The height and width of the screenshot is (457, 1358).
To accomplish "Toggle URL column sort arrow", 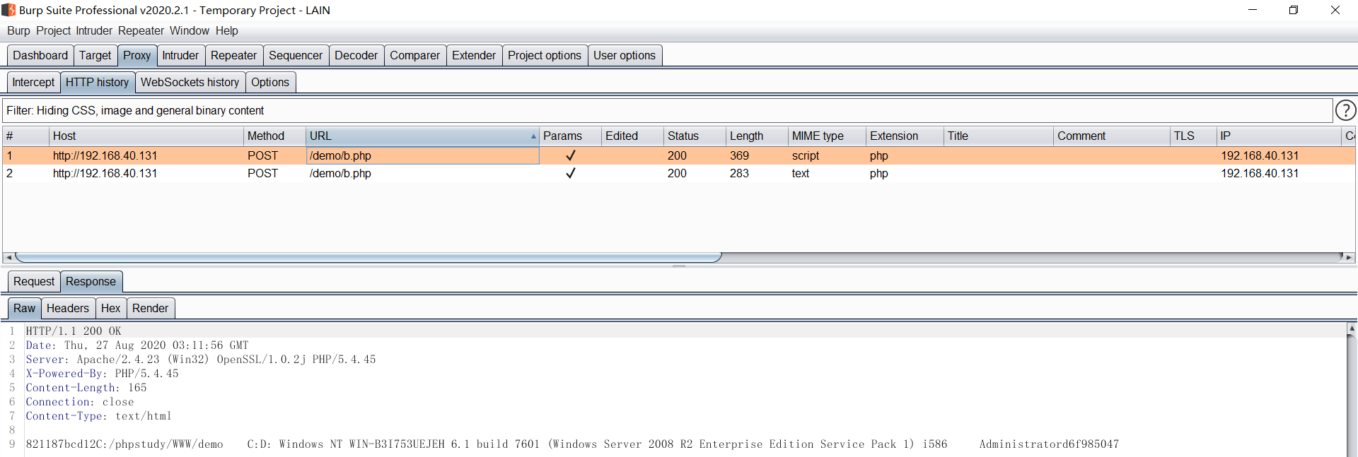I will click(533, 136).
